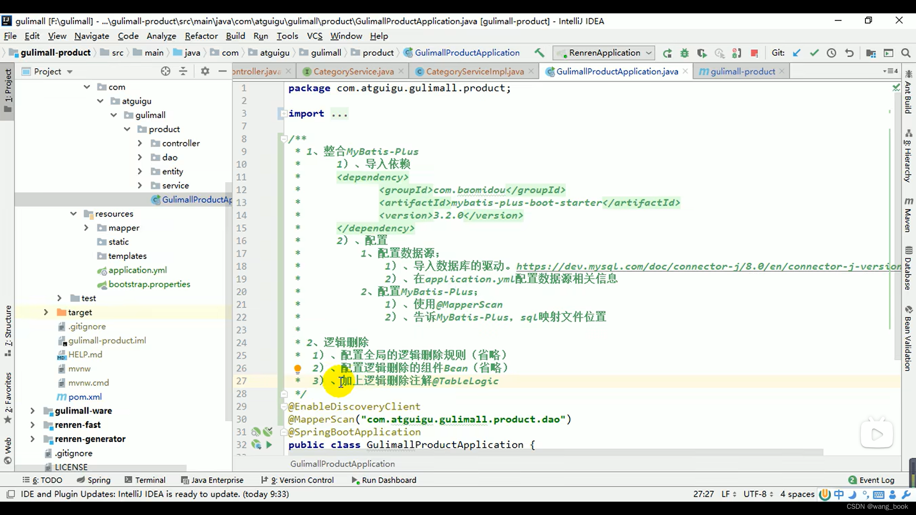
Task: Click the Git commit checkmark icon
Action: [814, 53]
